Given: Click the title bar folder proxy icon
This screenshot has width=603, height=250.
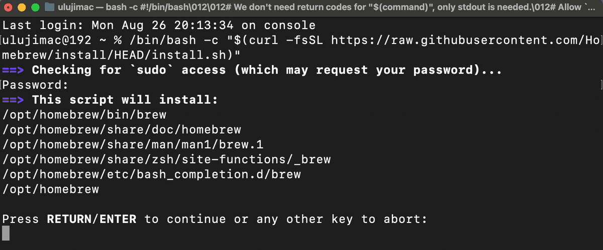Looking at the screenshot, I should [x=50, y=8].
